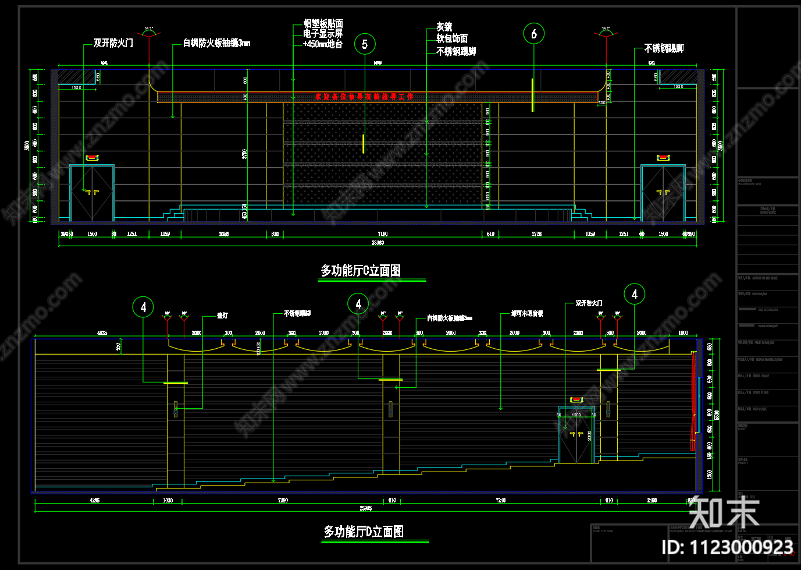Click middle circled 4 callout in D elevation

point(358,303)
